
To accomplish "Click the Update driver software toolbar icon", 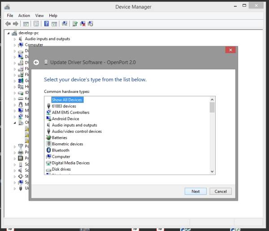I will tap(75, 24).
